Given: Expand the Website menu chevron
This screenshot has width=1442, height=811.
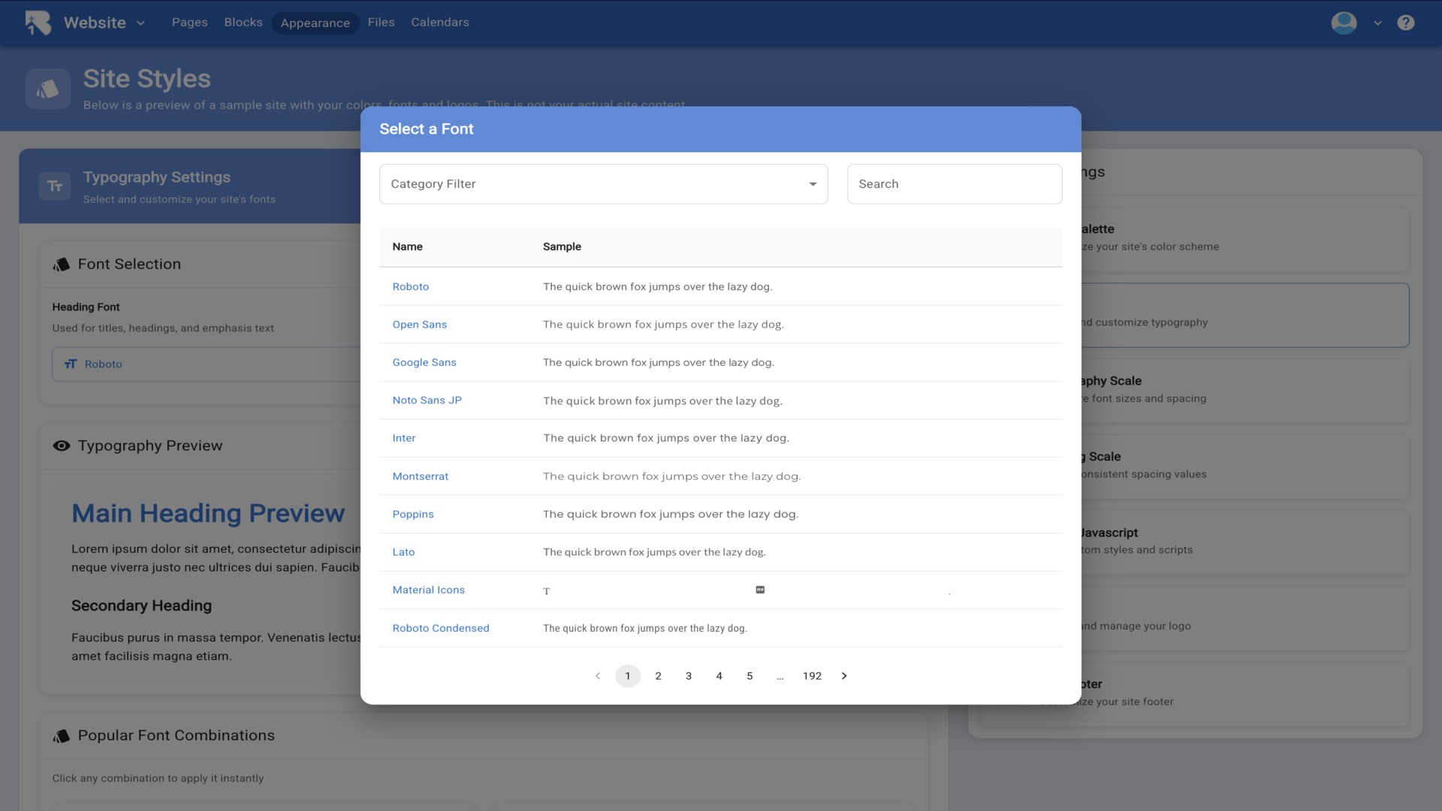Looking at the screenshot, I should [140, 23].
